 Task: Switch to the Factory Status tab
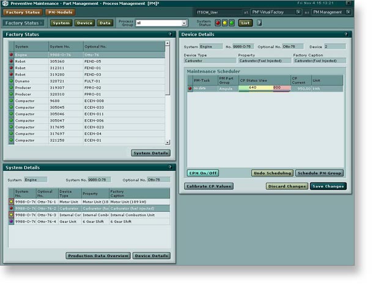23,12
